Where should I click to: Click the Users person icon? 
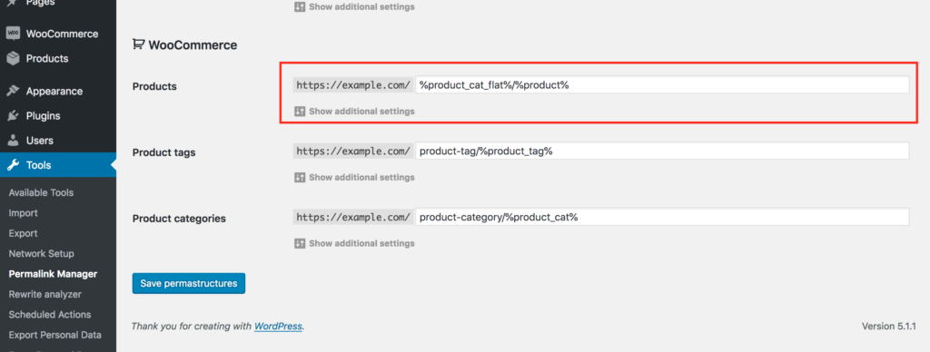13,141
